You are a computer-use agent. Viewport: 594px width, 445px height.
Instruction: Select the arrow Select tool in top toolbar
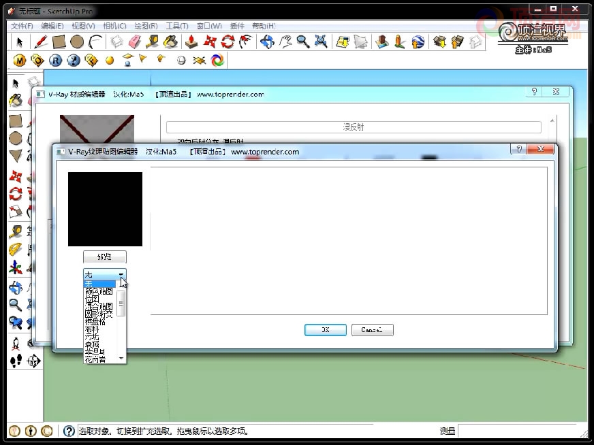[x=19, y=42]
